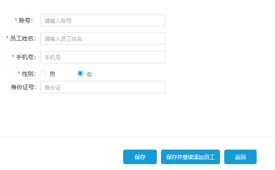
Task: Focus the 员工姓名 employee name input
Action: (x=102, y=38)
